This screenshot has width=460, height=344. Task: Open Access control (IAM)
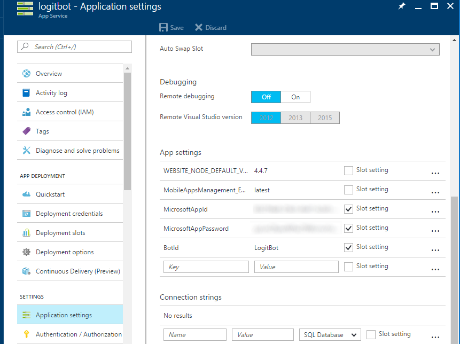70,112
